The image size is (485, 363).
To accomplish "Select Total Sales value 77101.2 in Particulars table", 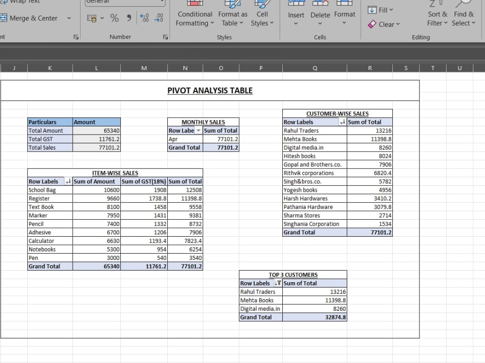I will tap(97, 148).
